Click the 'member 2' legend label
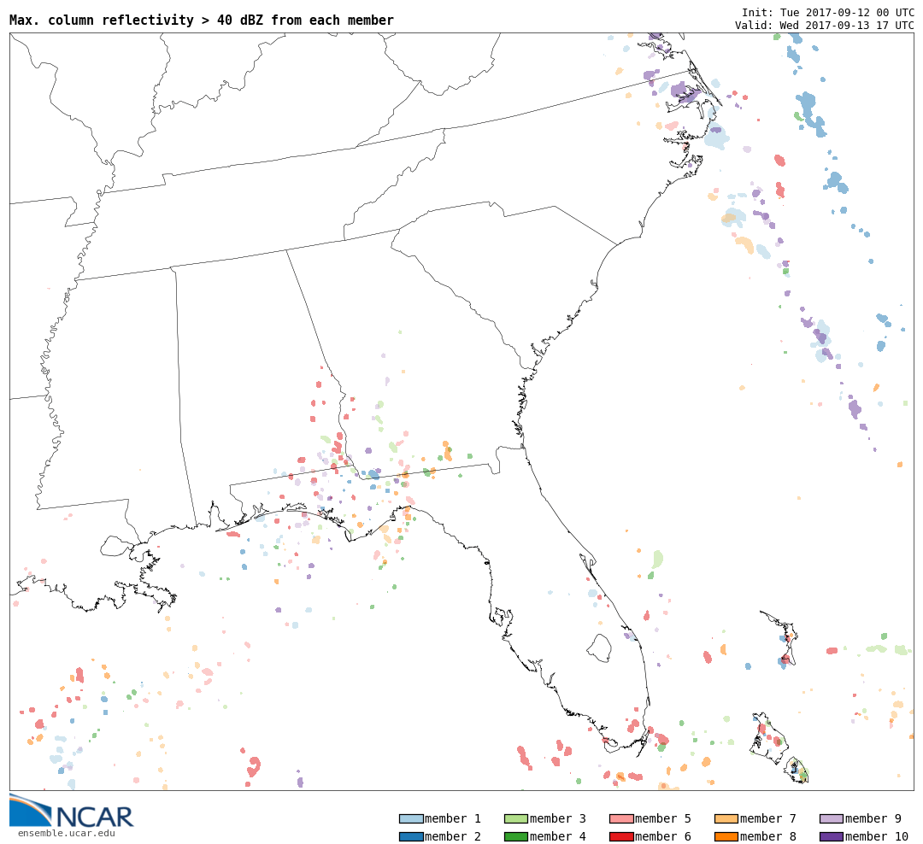This screenshot has height=844, width=923. pos(453,836)
